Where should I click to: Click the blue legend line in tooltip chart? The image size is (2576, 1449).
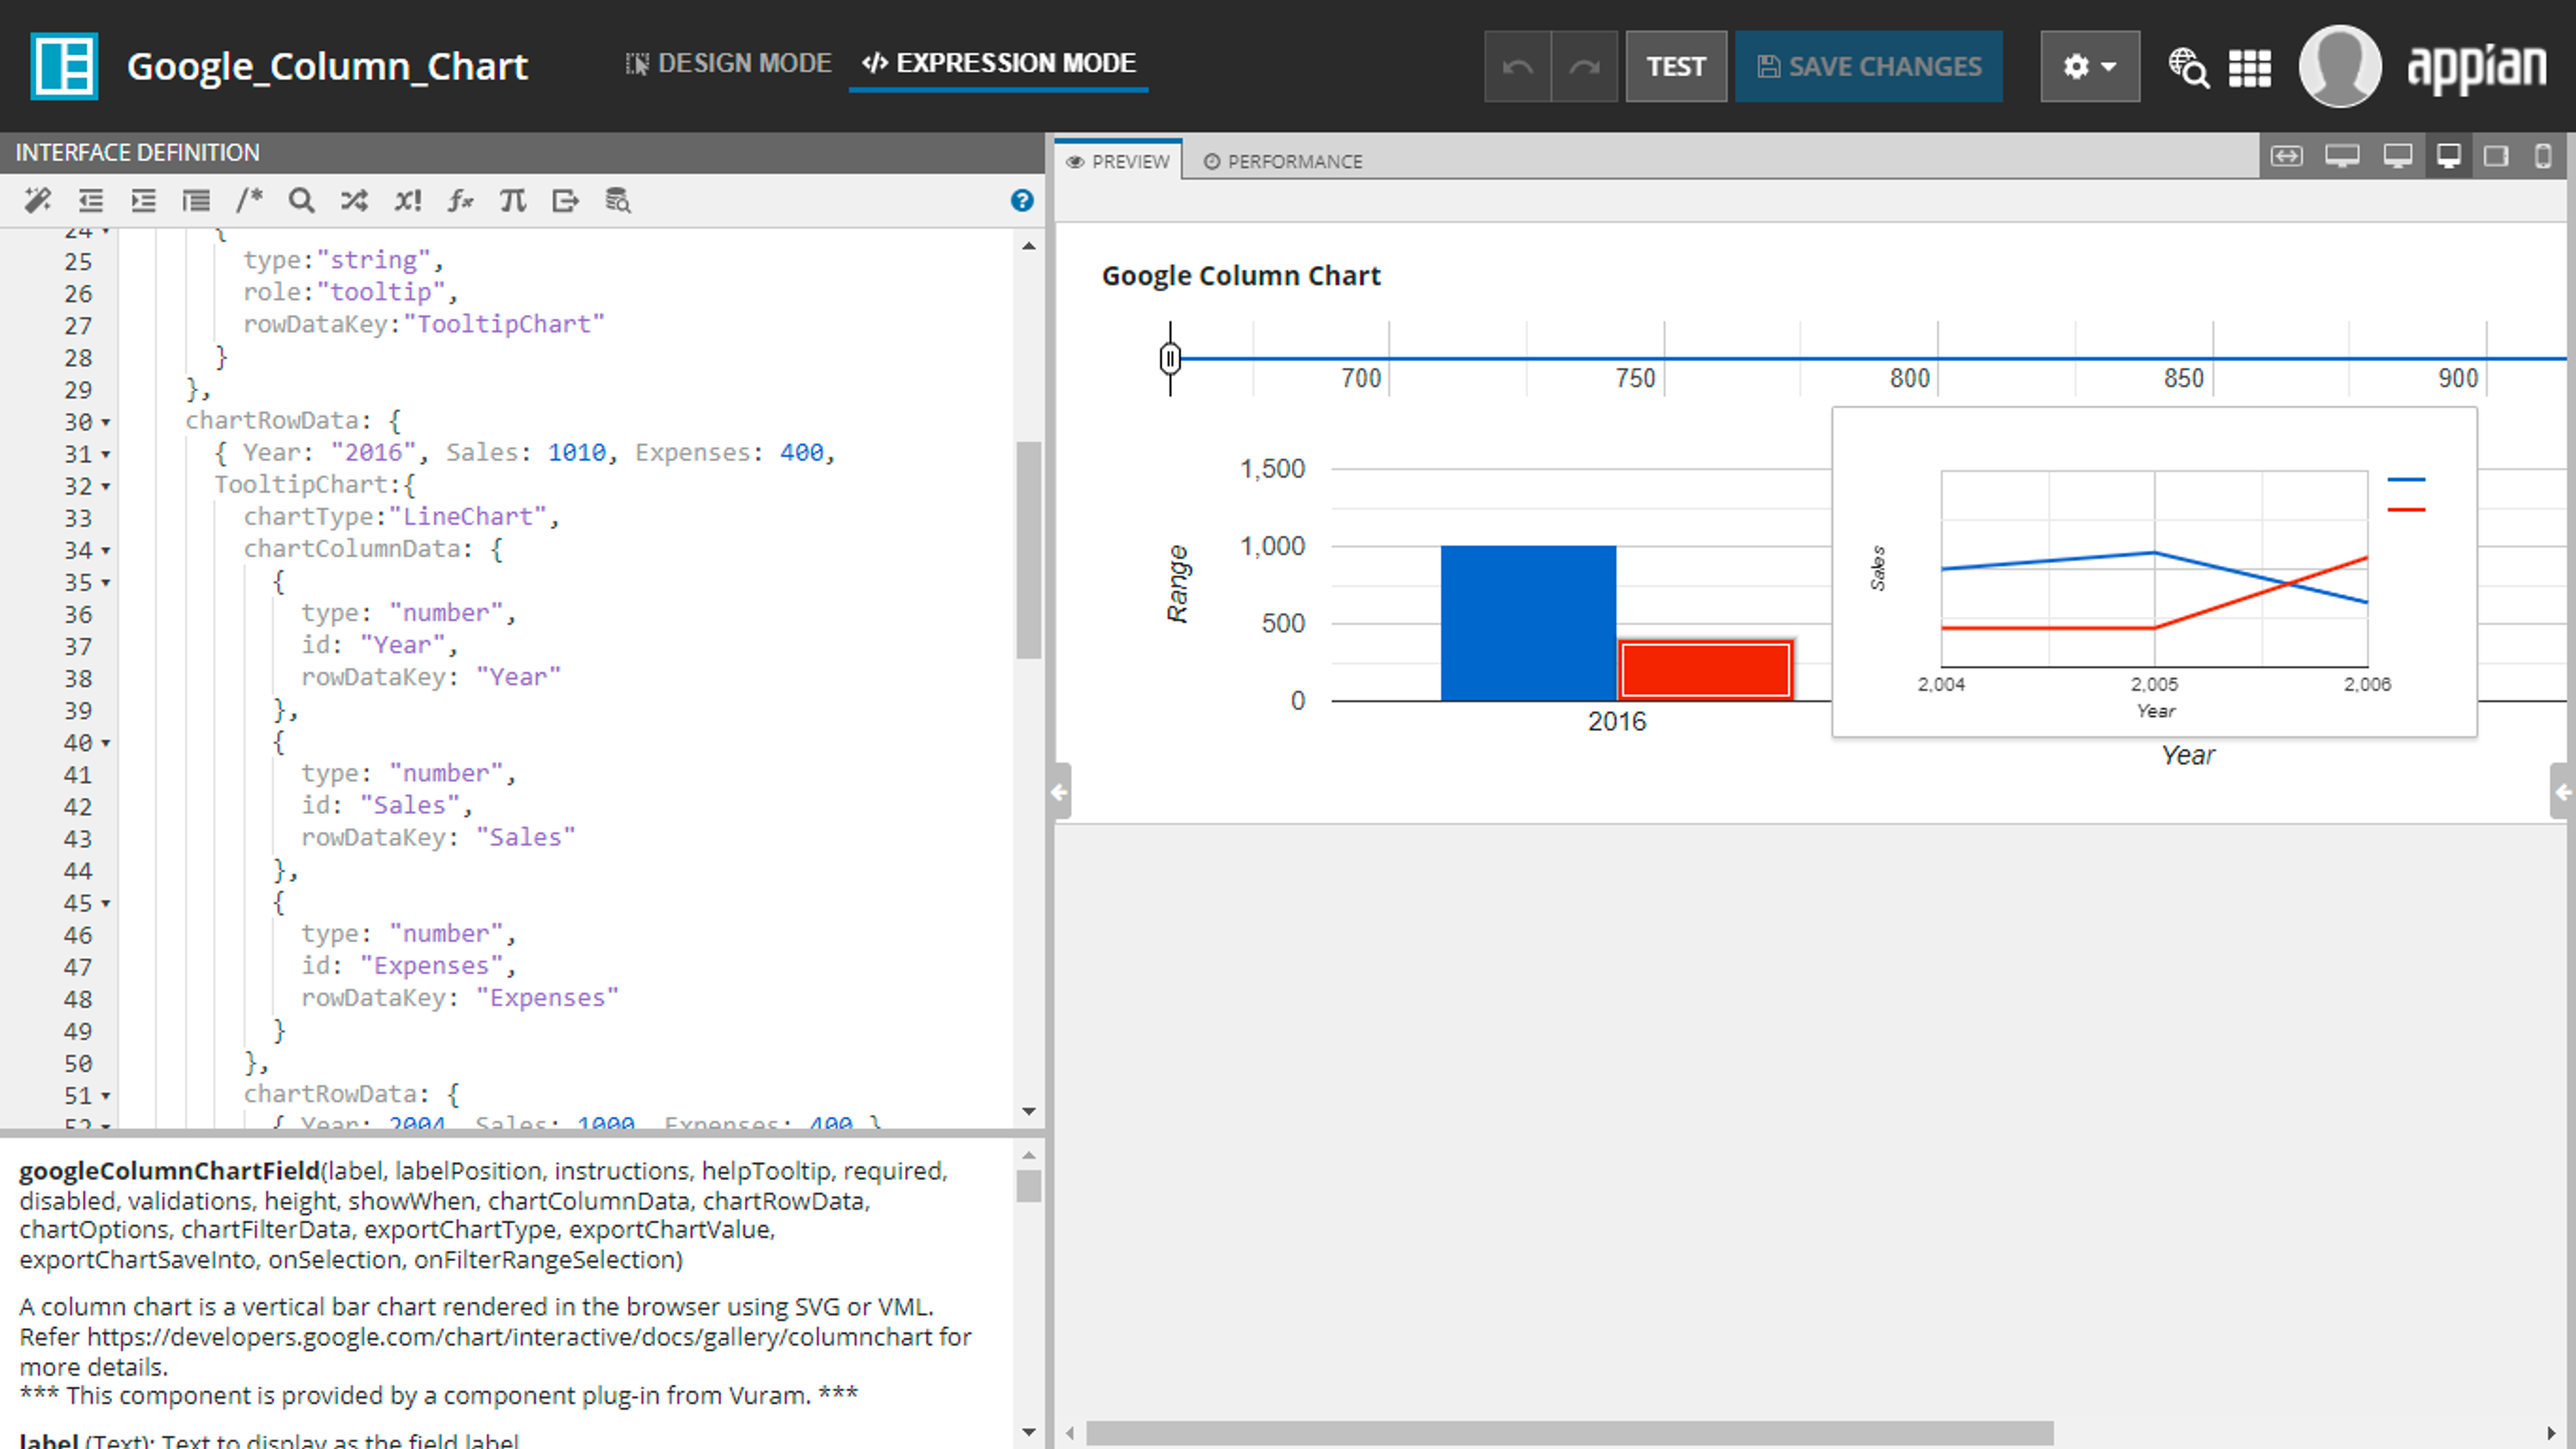pos(2406,481)
